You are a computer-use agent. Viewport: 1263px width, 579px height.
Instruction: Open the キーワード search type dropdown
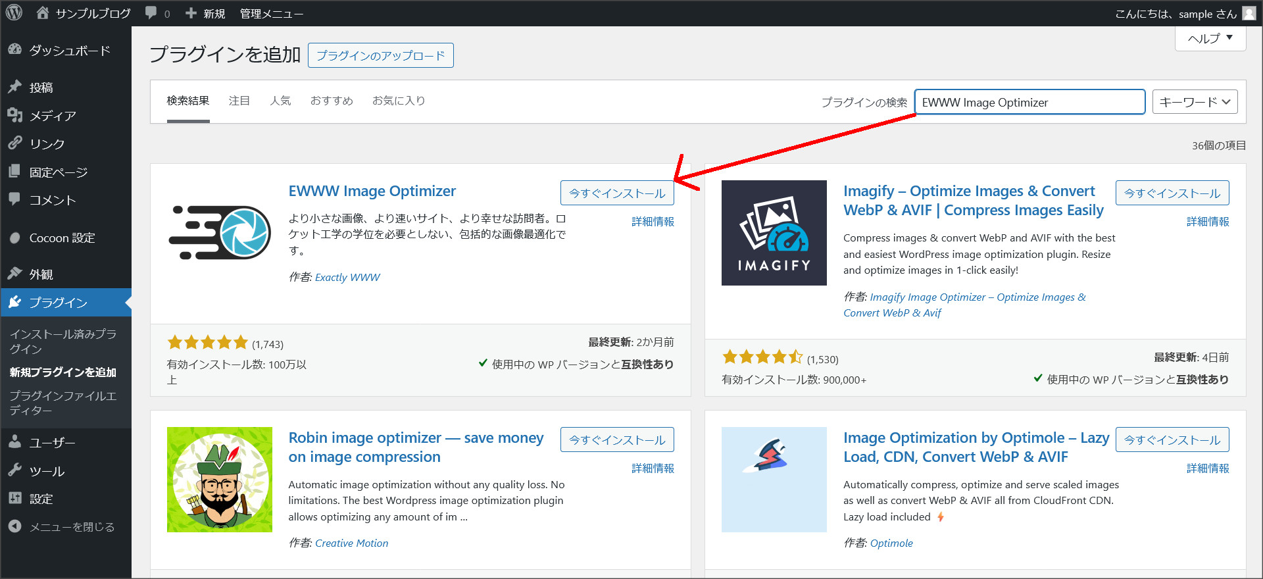tap(1195, 102)
